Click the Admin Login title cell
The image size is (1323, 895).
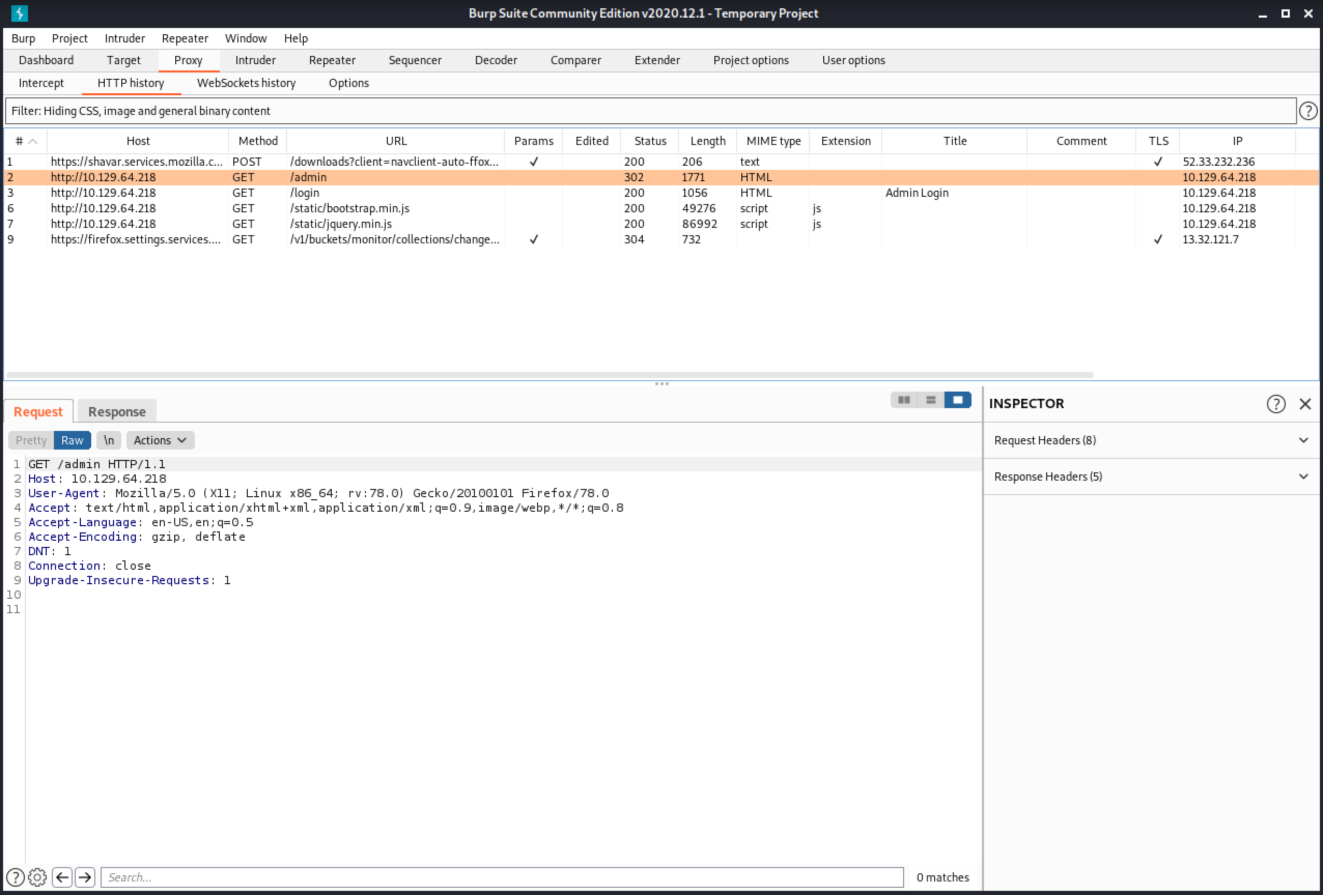pos(954,193)
